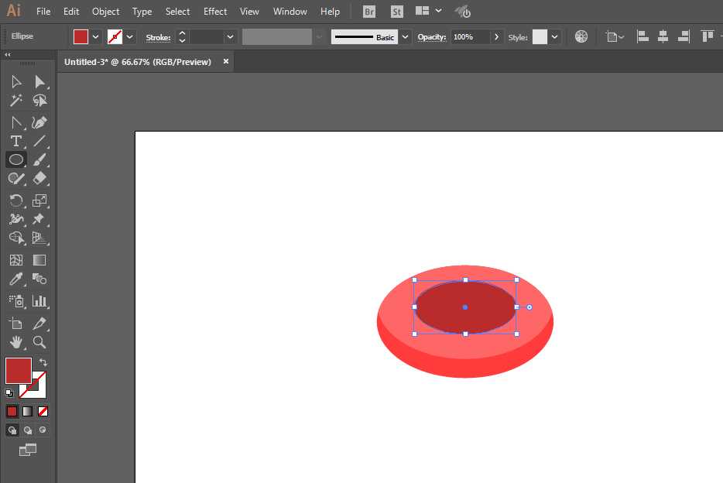Open the stroke color dropdown arrow
The image size is (723, 483).
click(x=129, y=36)
